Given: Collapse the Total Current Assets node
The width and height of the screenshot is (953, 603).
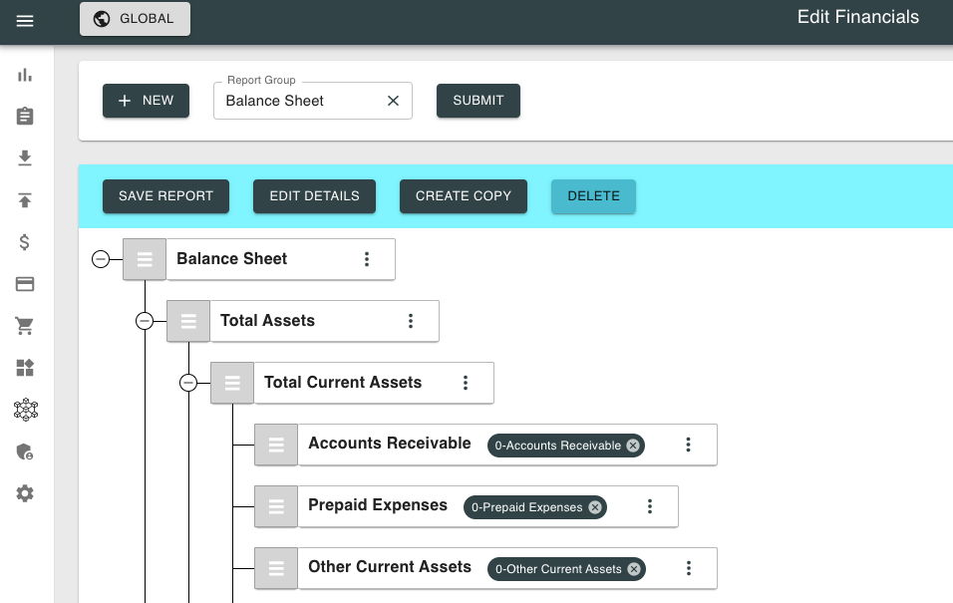Looking at the screenshot, I should [188, 383].
